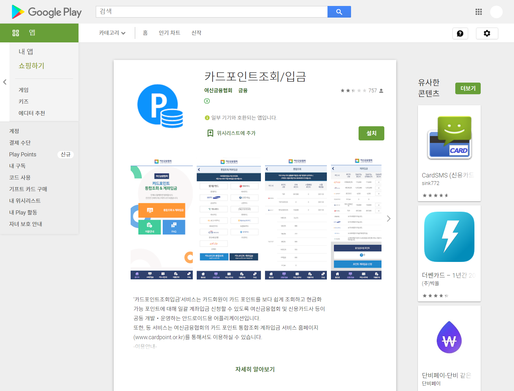Click the green 설치 install button
This screenshot has height=391, width=514.
(x=371, y=133)
